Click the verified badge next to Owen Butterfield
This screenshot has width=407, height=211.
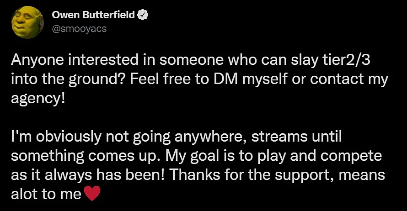coord(143,15)
